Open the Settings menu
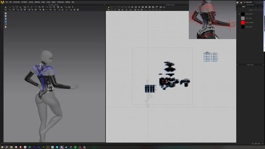Image resolution: width=265 pixels, height=149 pixels. (x=67, y=2)
